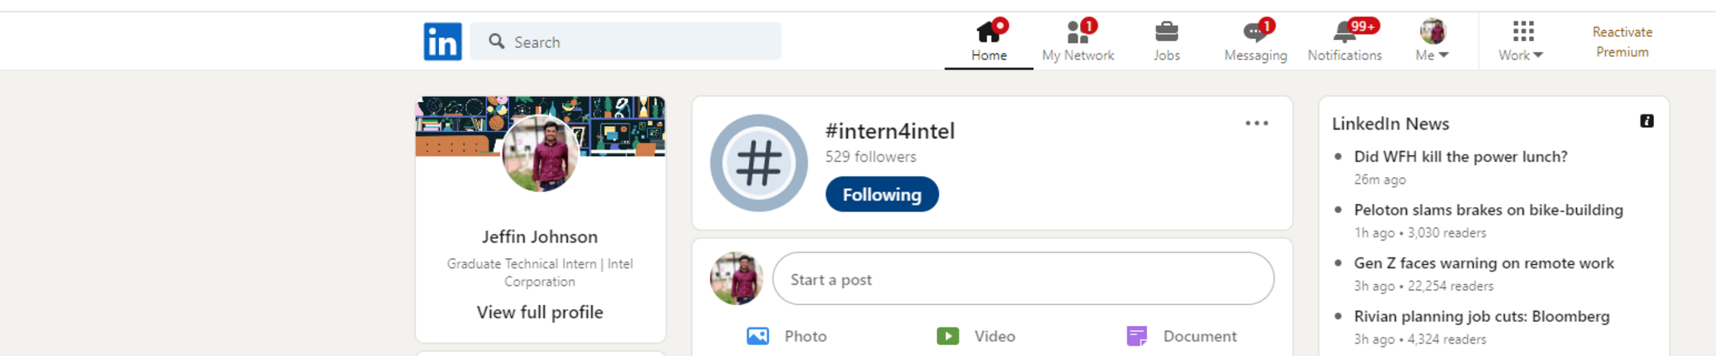Click the LinkedIn News info icon
Image resolution: width=1716 pixels, height=356 pixels.
click(1646, 121)
